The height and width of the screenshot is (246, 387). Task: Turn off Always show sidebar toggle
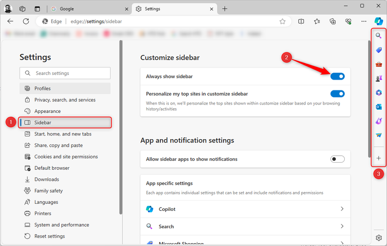coord(337,76)
